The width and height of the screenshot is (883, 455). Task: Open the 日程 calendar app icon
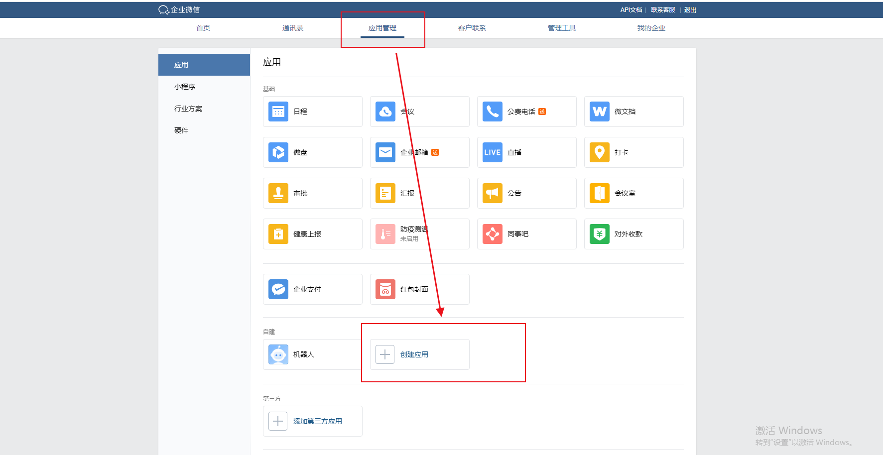pos(278,112)
